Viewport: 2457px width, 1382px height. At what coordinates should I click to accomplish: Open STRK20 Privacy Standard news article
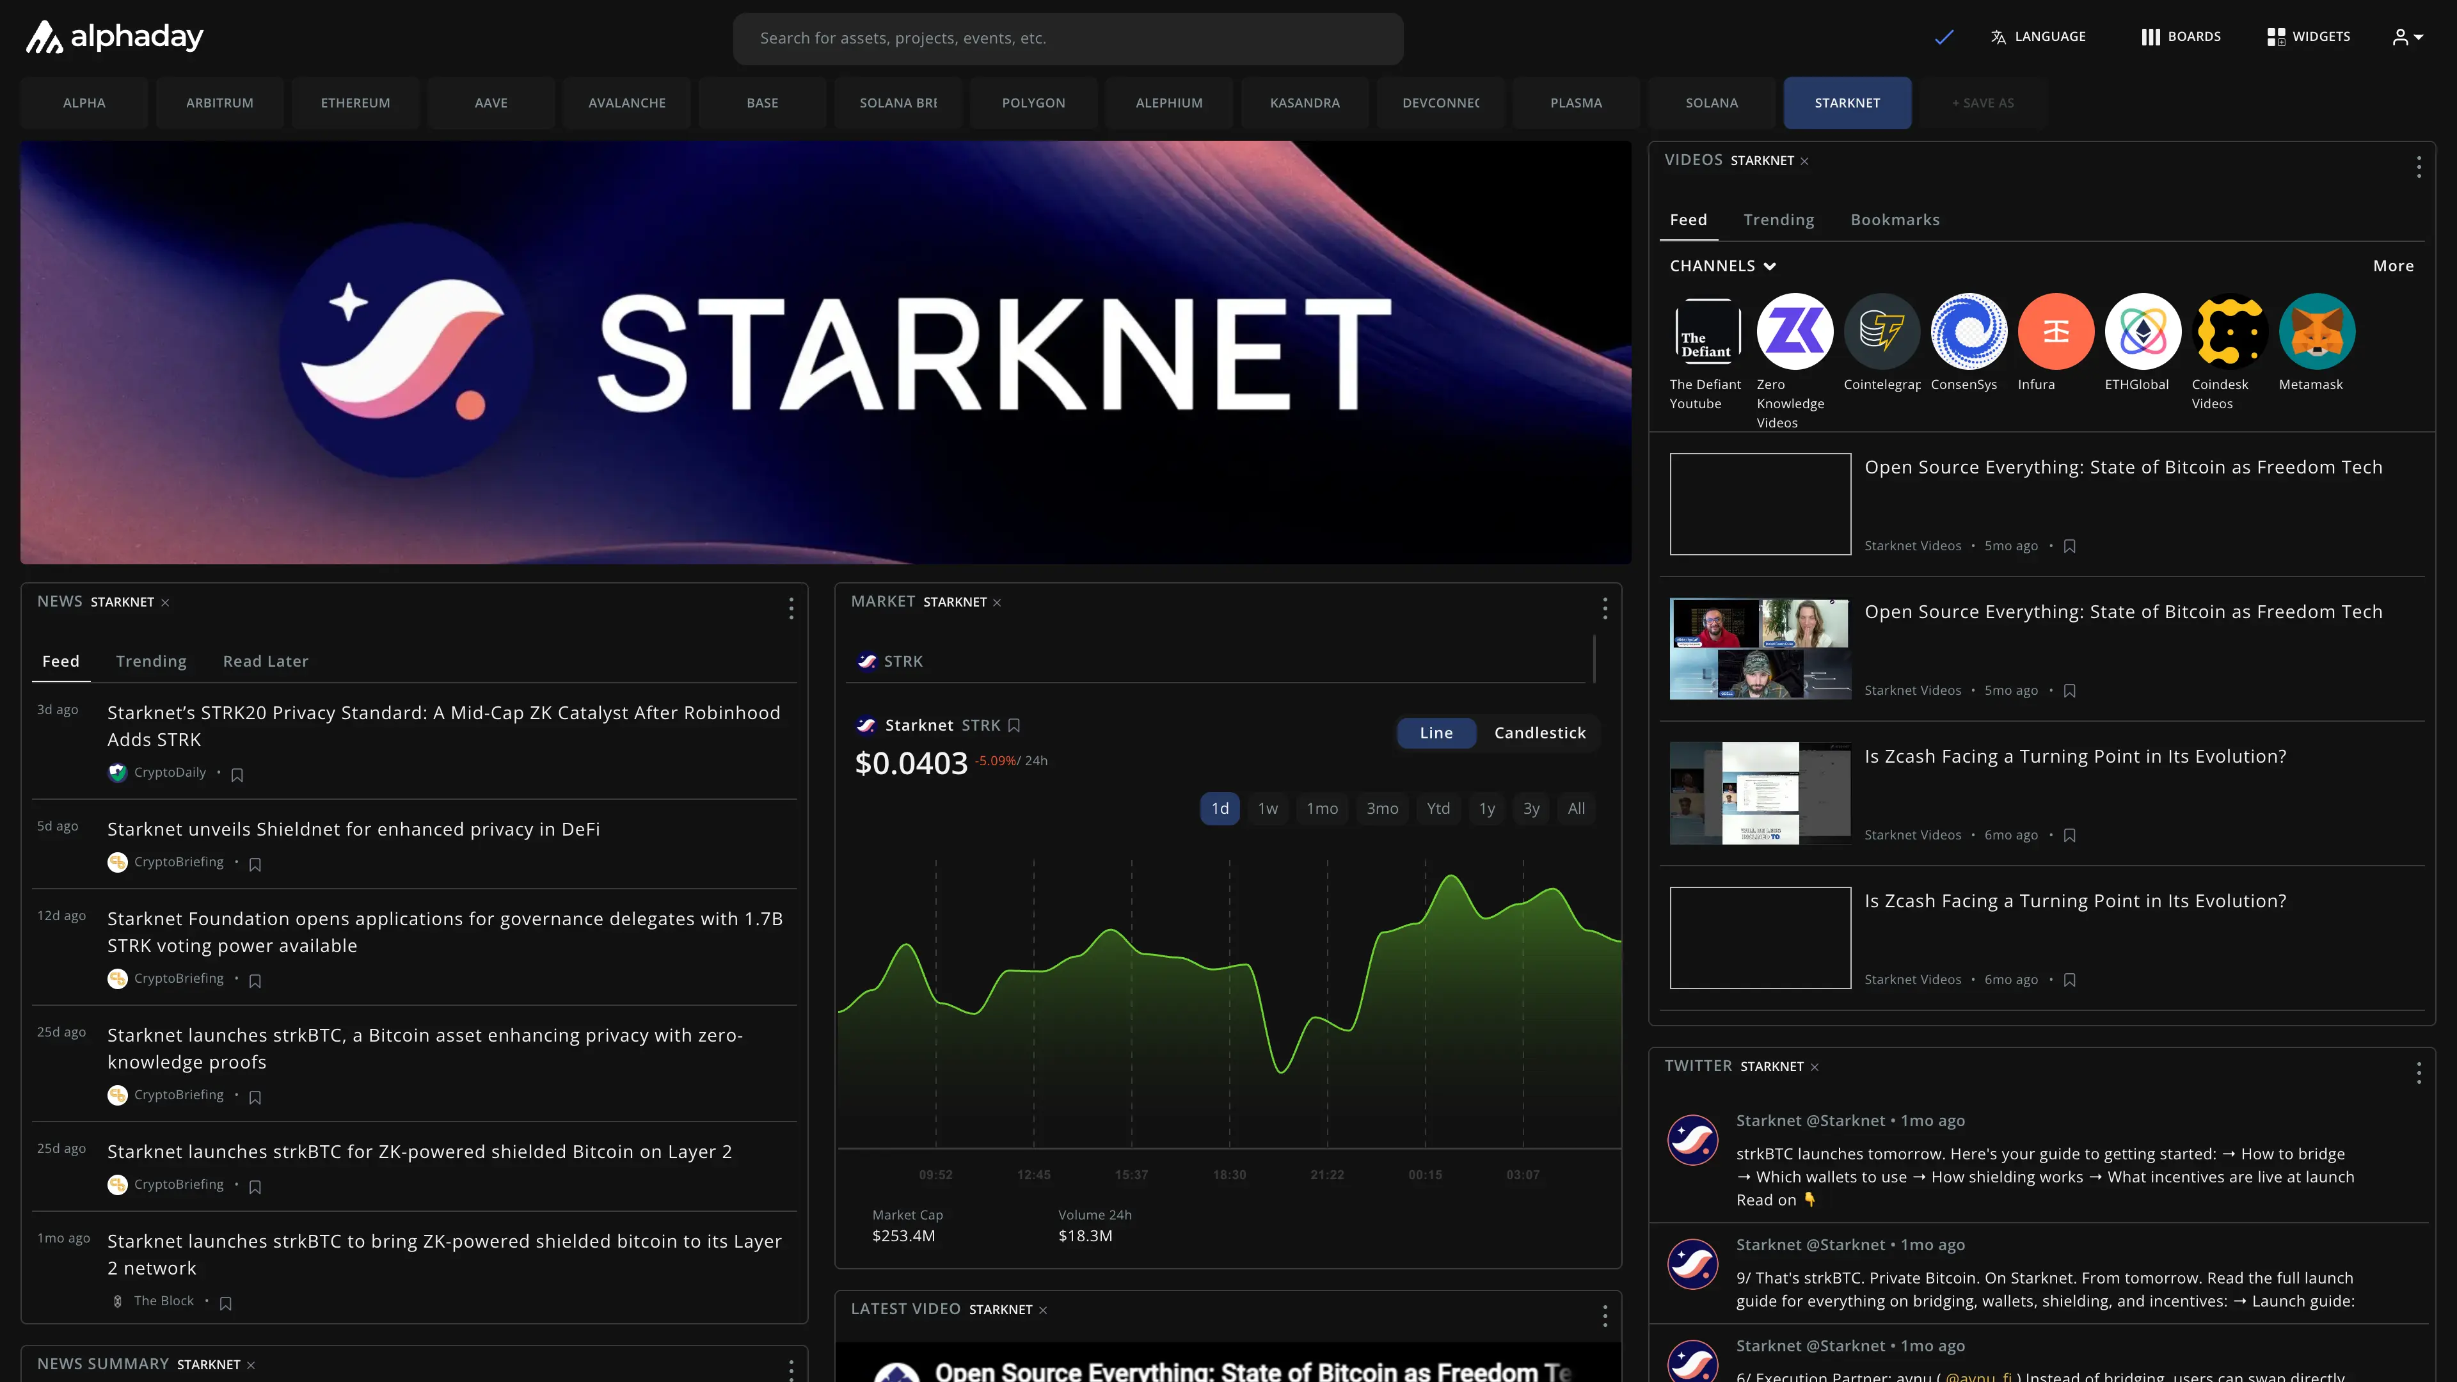[x=443, y=726]
